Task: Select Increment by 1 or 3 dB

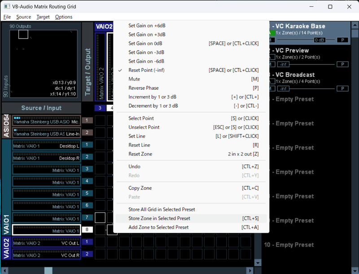Action: [191, 97]
